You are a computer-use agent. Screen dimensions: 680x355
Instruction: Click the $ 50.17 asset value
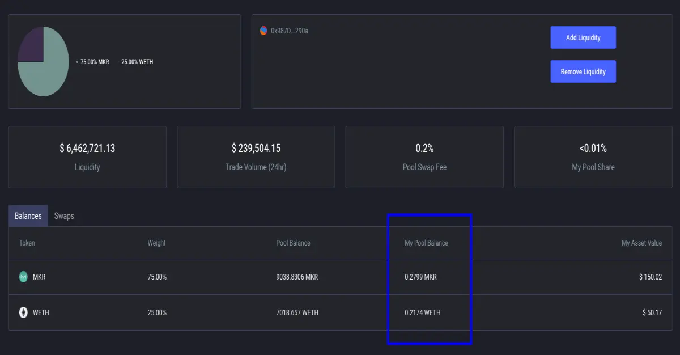point(652,312)
